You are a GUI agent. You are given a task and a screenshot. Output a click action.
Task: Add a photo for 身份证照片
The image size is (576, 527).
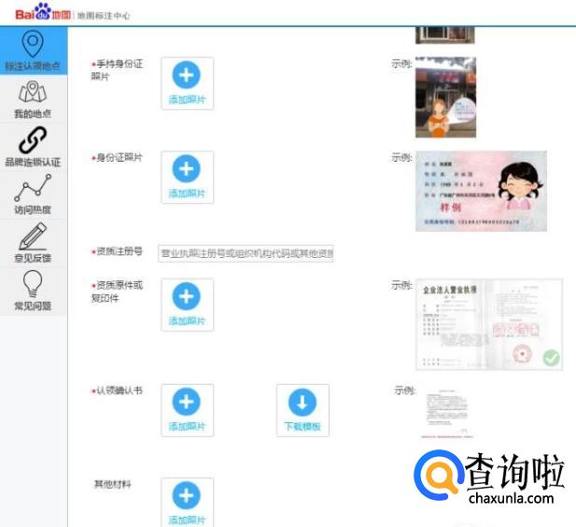pyautogui.click(x=187, y=177)
